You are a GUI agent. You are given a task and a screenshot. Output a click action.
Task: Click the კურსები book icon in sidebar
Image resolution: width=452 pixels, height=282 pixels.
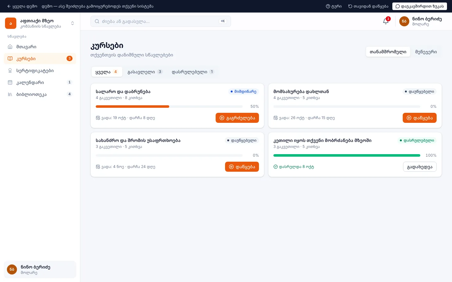point(10,59)
